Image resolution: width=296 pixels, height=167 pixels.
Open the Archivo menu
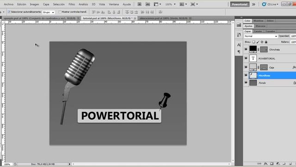coord(9,4)
